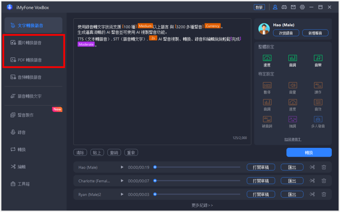Open overall 音樂 music setting icon

318,58
